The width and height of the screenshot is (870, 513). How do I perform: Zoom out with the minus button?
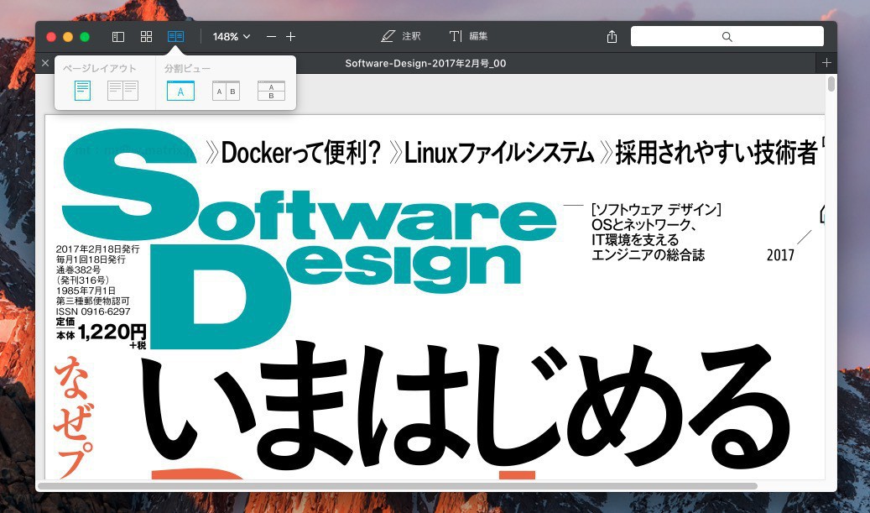click(271, 37)
